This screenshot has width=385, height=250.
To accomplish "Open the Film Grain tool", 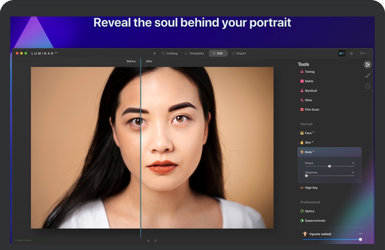I will pos(312,110).
